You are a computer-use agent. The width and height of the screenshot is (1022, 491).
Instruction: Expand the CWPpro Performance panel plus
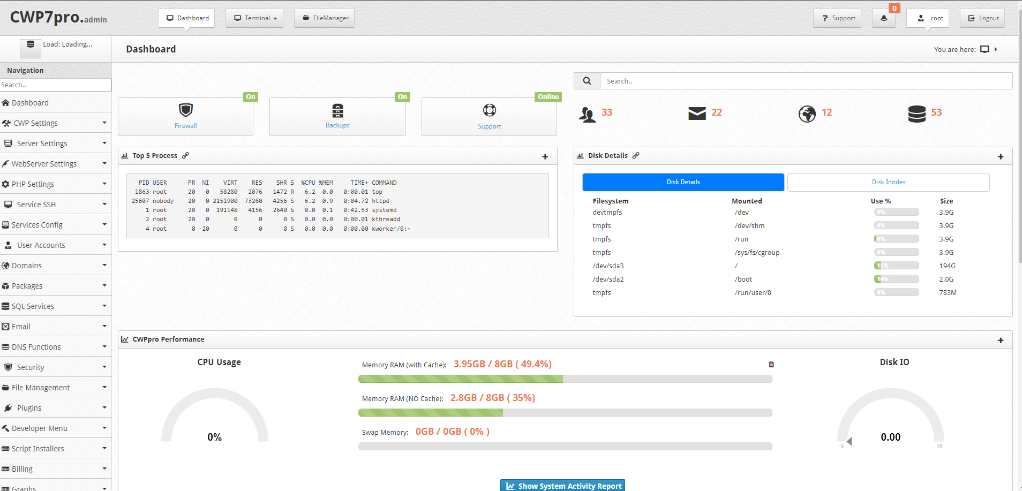coord(1001,341)
